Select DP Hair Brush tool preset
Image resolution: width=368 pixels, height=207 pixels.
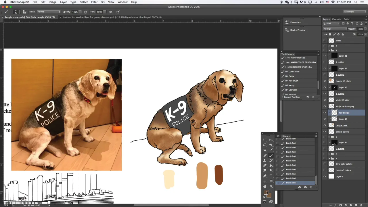[x=292, y=81]
